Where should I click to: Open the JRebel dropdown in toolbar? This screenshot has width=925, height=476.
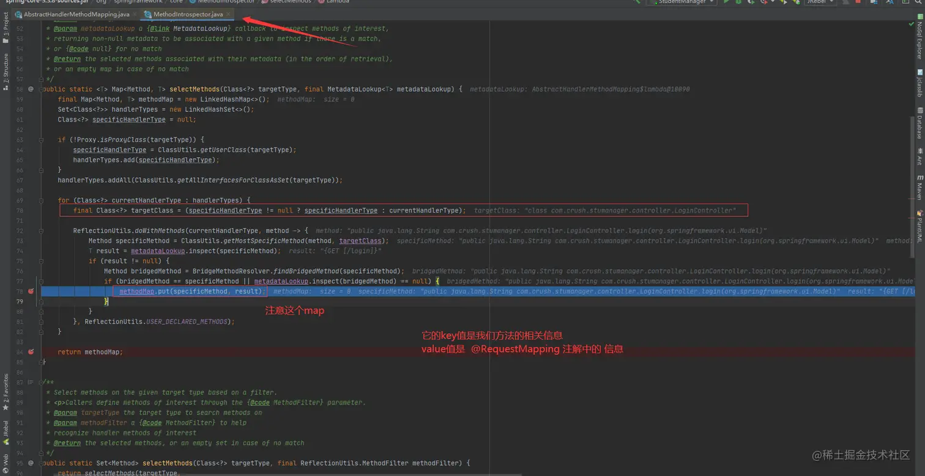coord(820,2)
